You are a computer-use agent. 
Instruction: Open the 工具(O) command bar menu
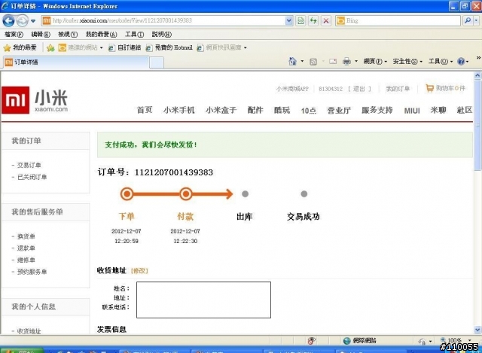(441, 62)
